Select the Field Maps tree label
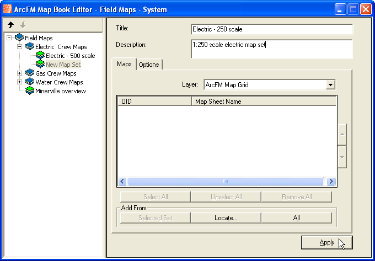Screen dimensions: 375x261 point(39,38)
